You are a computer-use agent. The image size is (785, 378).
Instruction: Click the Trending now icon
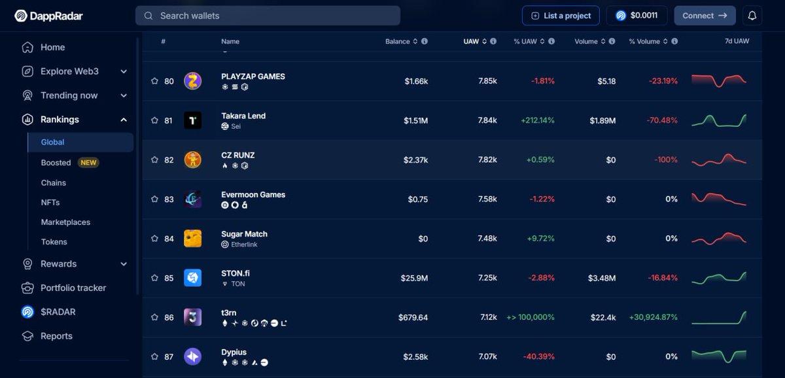point(27,95)
